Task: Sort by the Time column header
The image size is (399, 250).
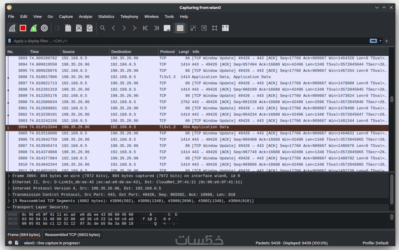Action: (44, 52)
